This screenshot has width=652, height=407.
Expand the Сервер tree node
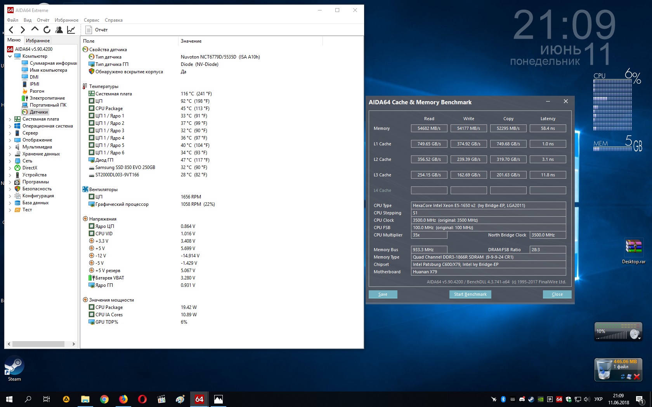coord(10,133)
